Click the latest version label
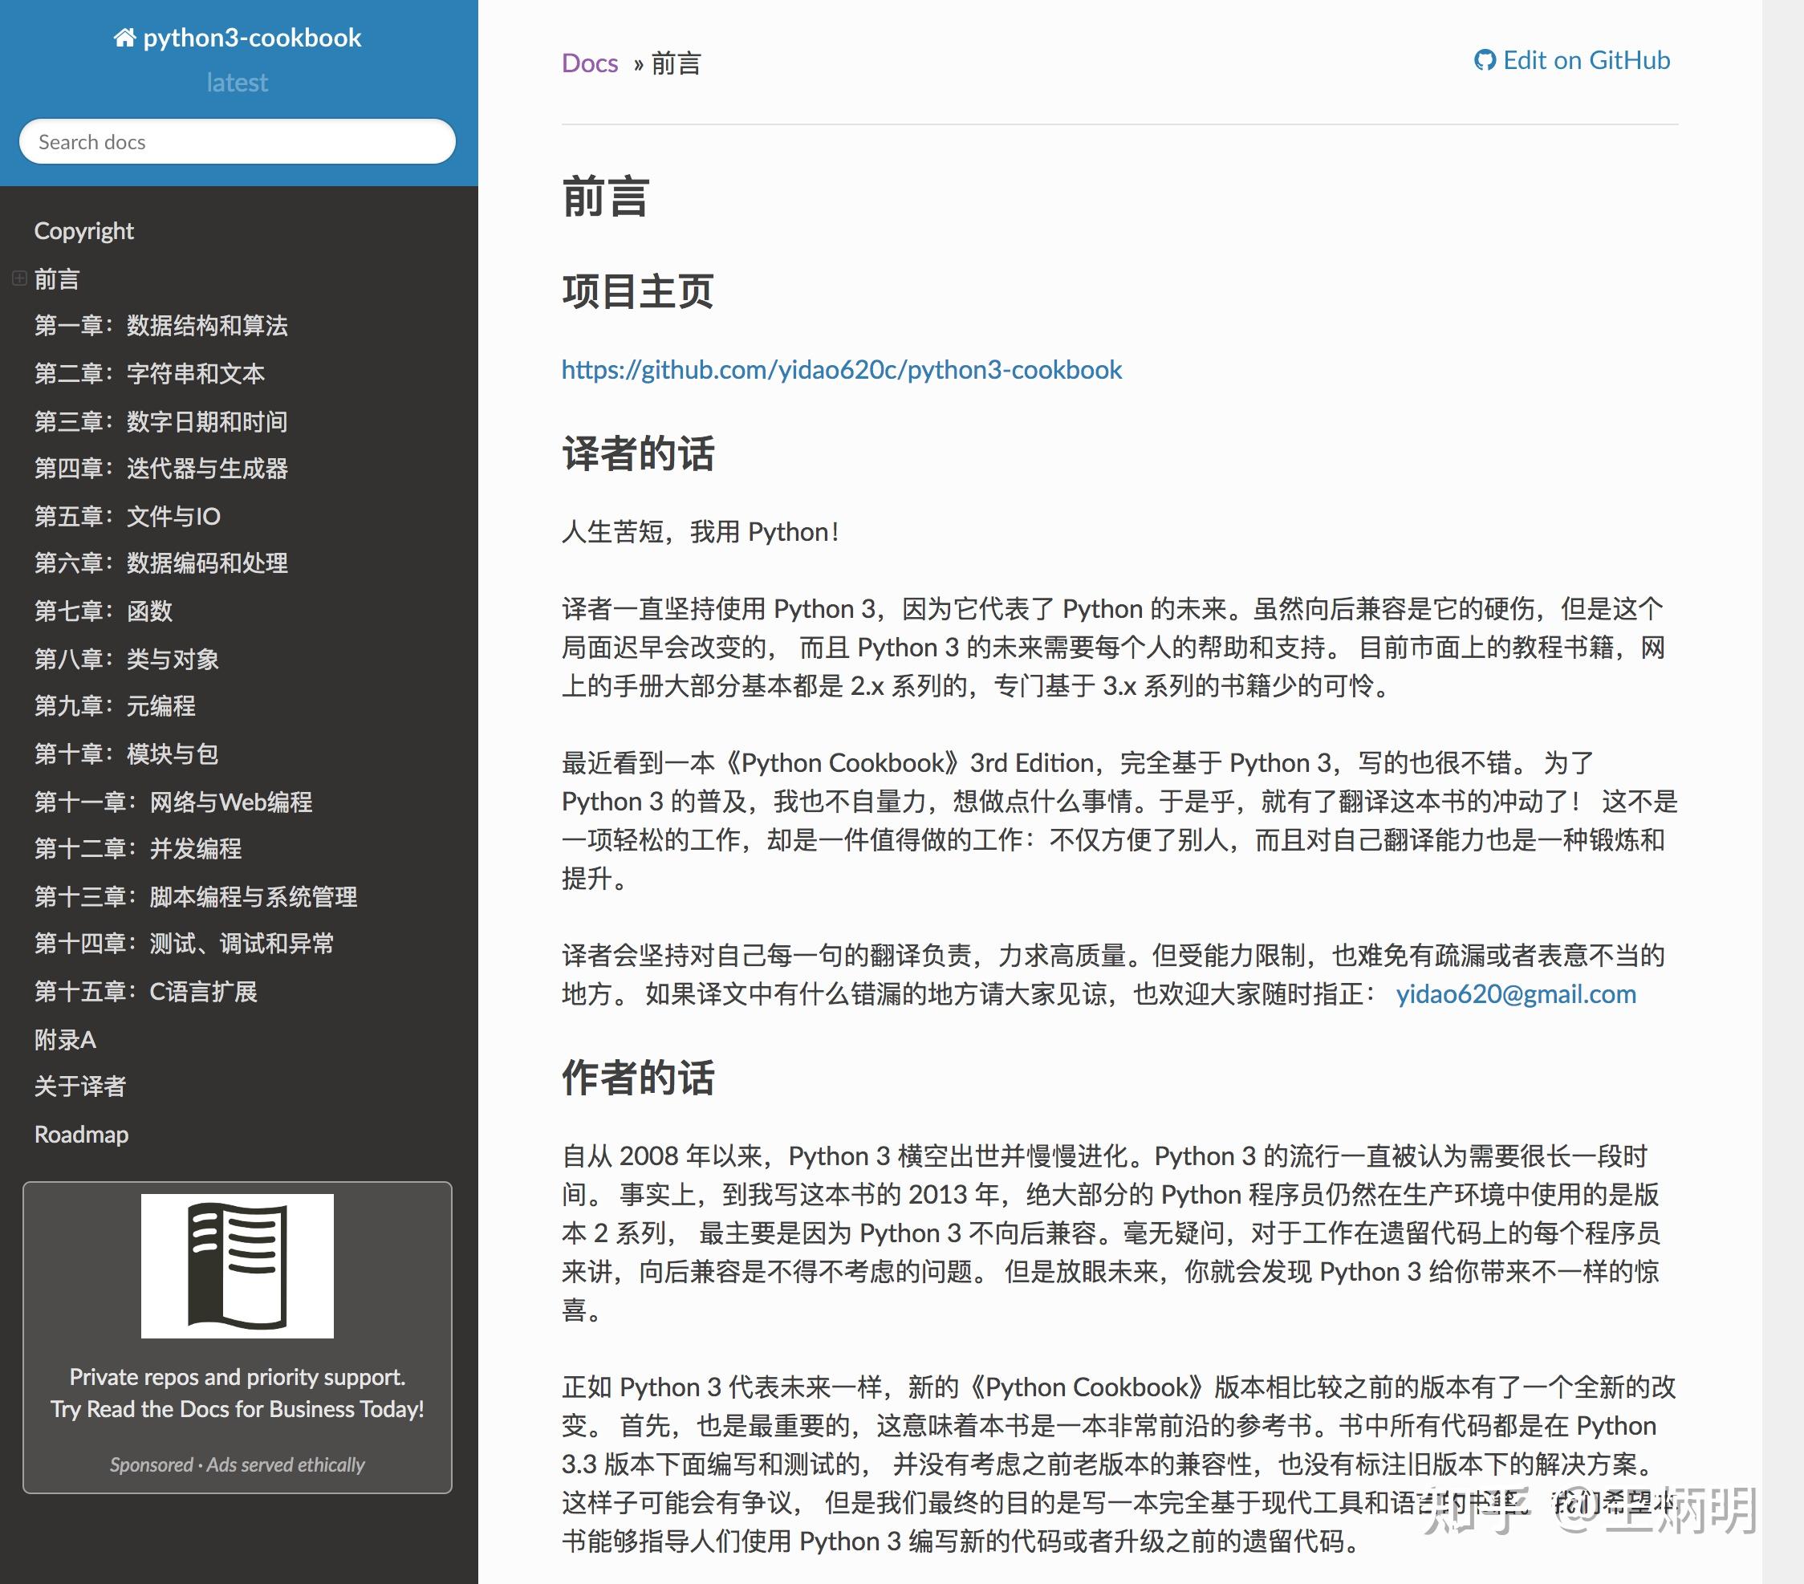1804x1584 pixels. pyautogui.click(x=237, y=82)
